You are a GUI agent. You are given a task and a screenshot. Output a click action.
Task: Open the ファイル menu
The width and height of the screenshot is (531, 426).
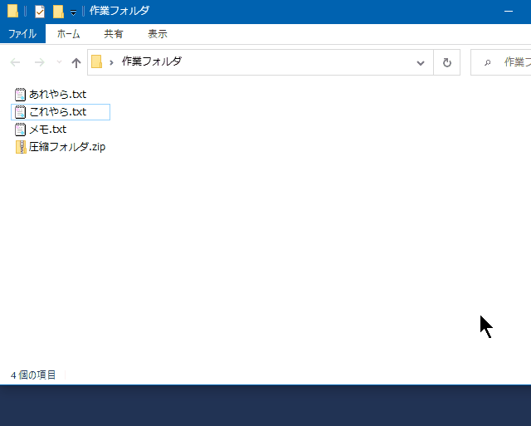[22, 34]
